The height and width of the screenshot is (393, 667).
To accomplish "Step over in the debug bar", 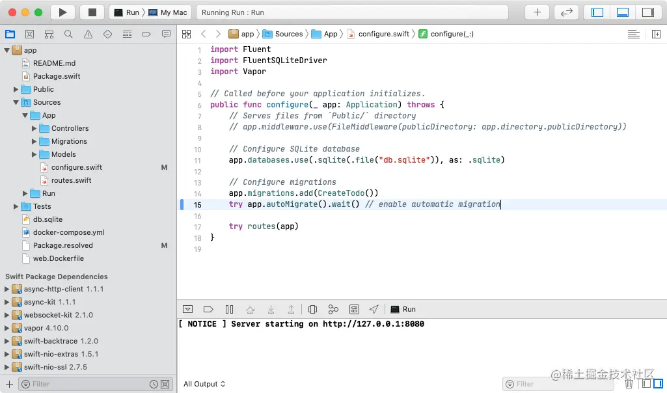I will tap(250, 309).
